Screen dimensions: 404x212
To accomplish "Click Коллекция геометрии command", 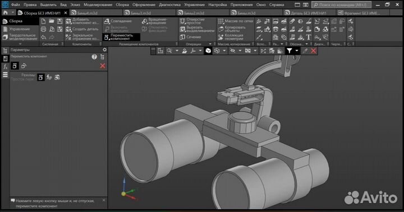I will pos(231,37).
